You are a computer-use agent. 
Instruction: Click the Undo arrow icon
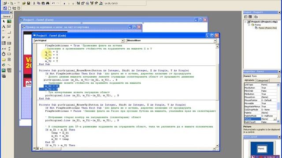(53, 3)
